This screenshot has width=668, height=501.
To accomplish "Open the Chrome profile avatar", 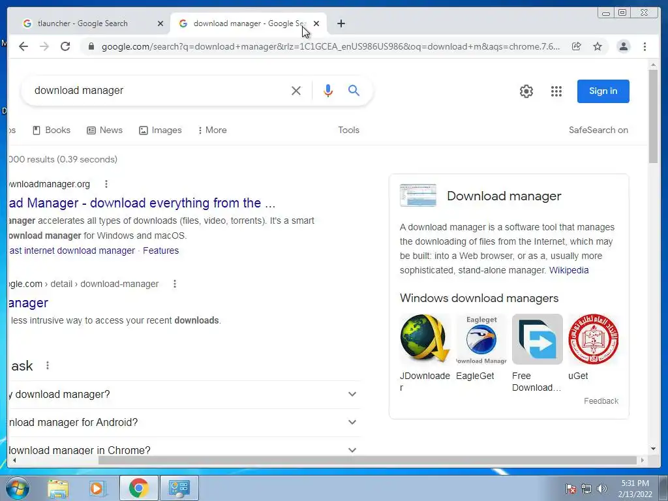I will (x=623, y=46).
